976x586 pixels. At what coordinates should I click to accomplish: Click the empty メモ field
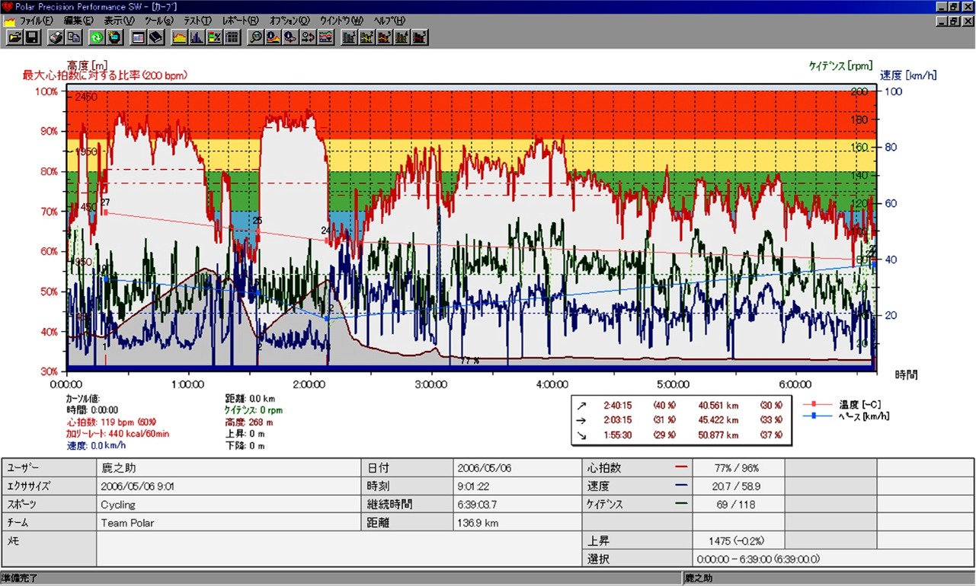338,549
